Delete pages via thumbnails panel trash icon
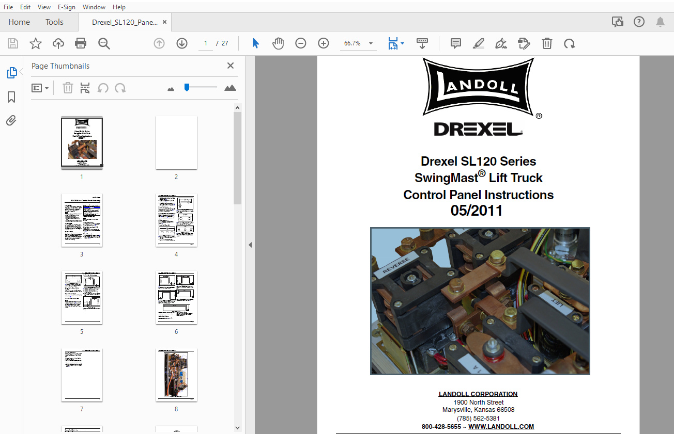Screen dimensions: 674x434 click(x=68, y=88)
